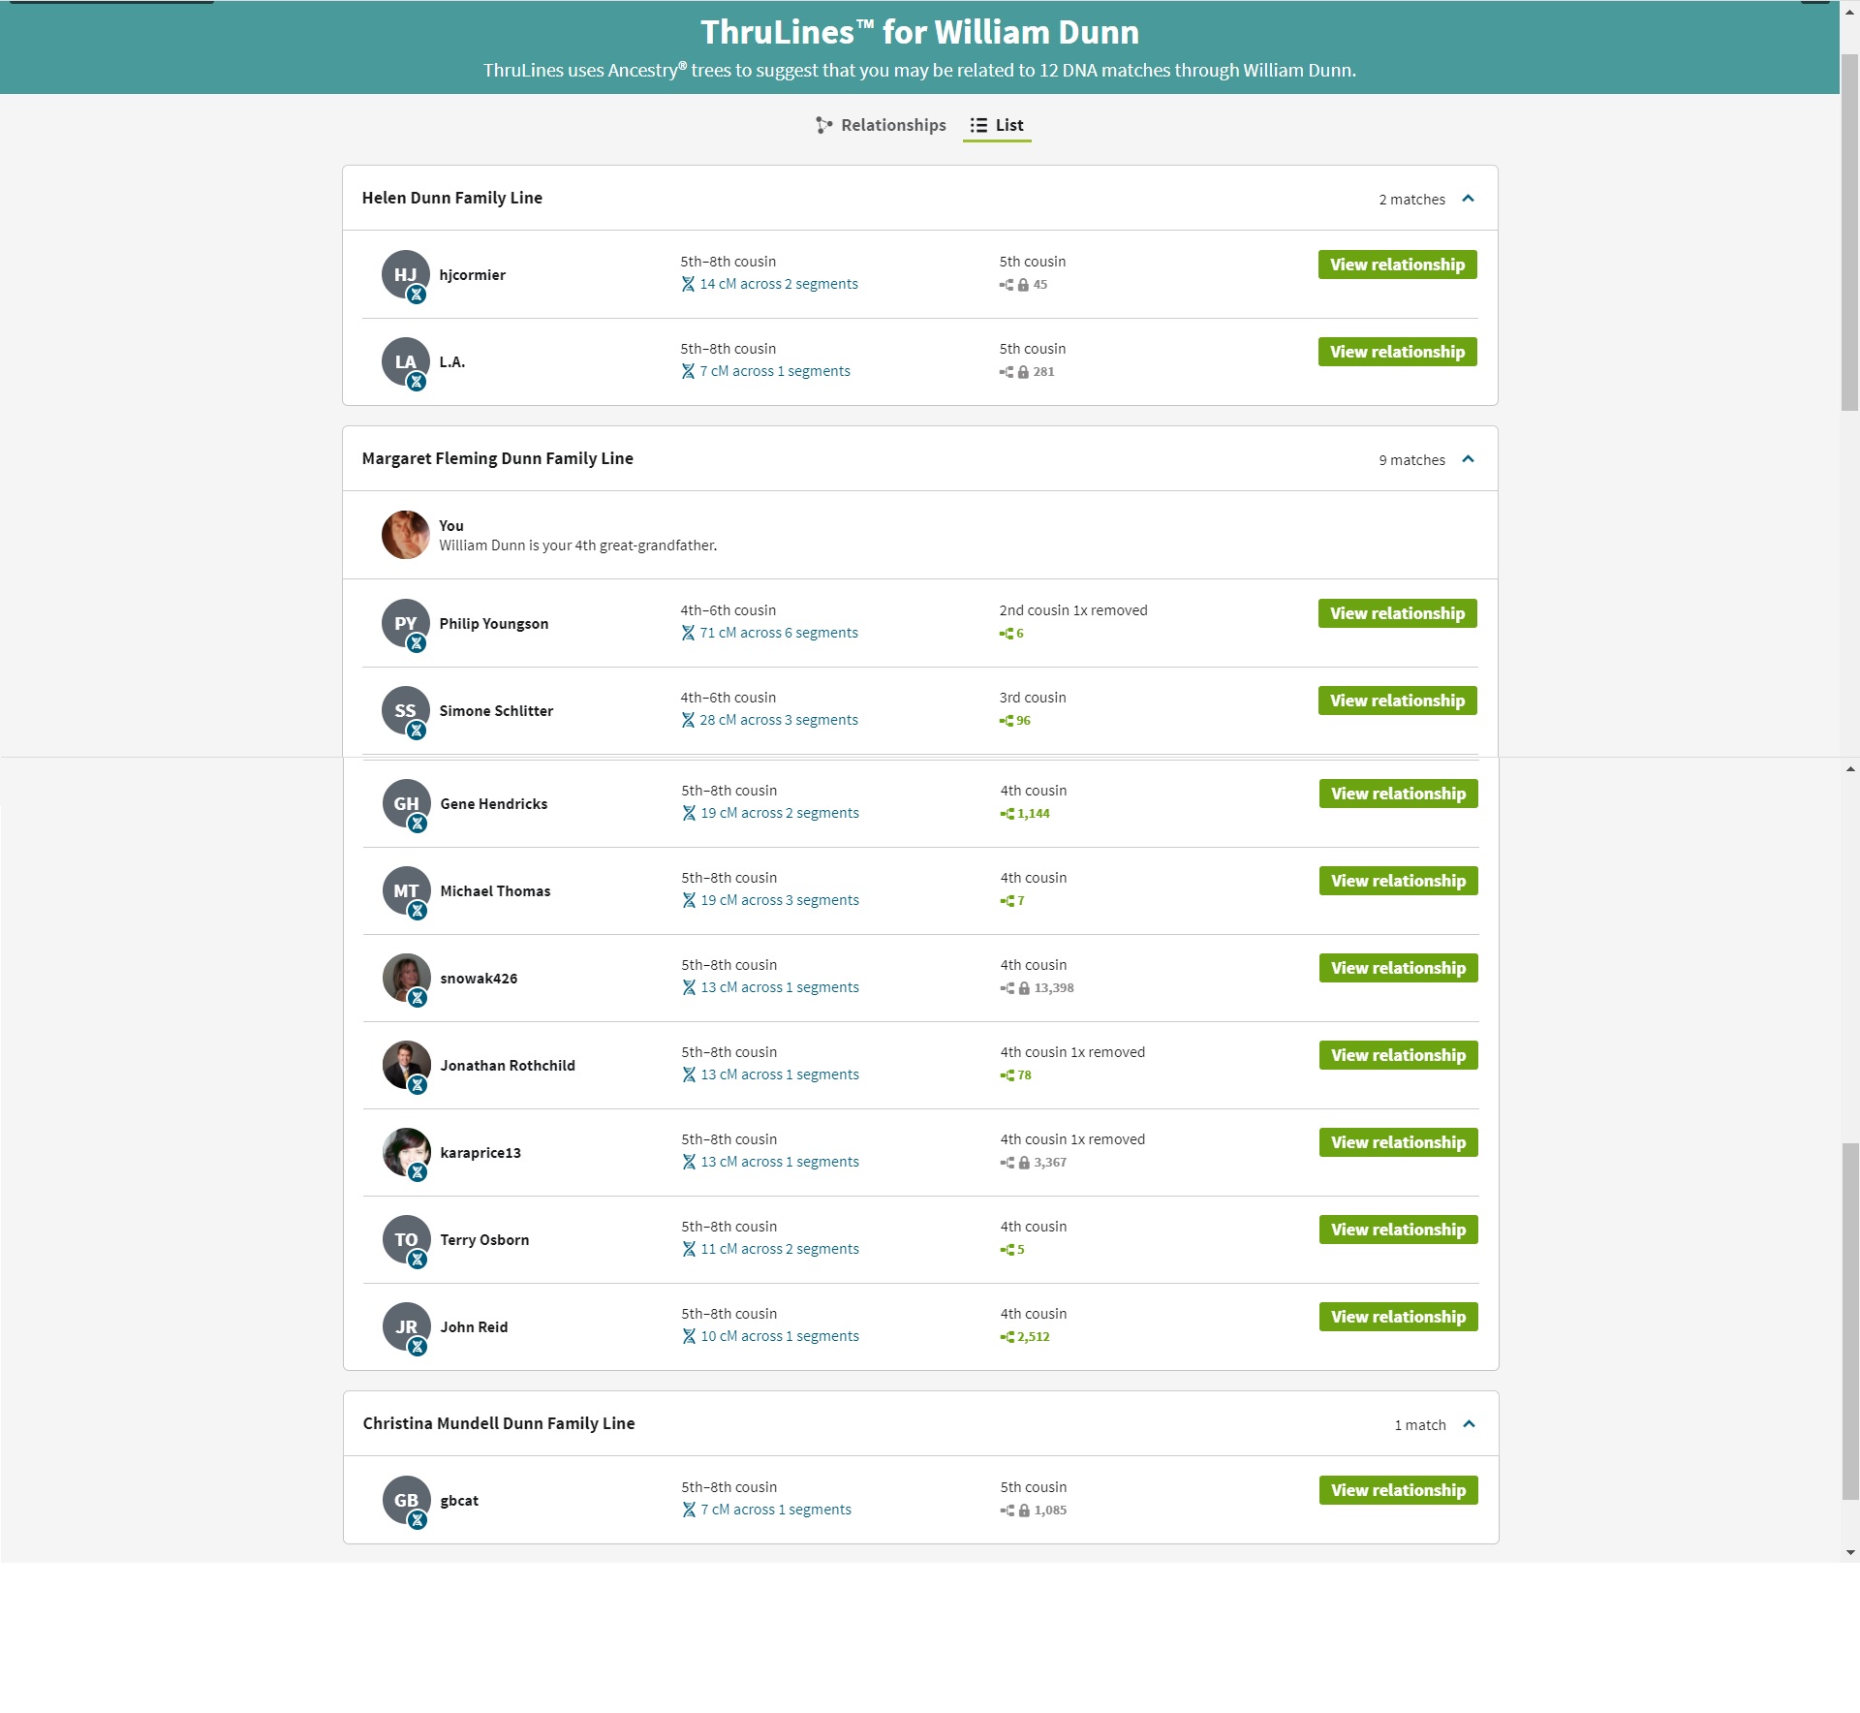Open Simone Schlitter's tree with 96 people

[1015, 721]
